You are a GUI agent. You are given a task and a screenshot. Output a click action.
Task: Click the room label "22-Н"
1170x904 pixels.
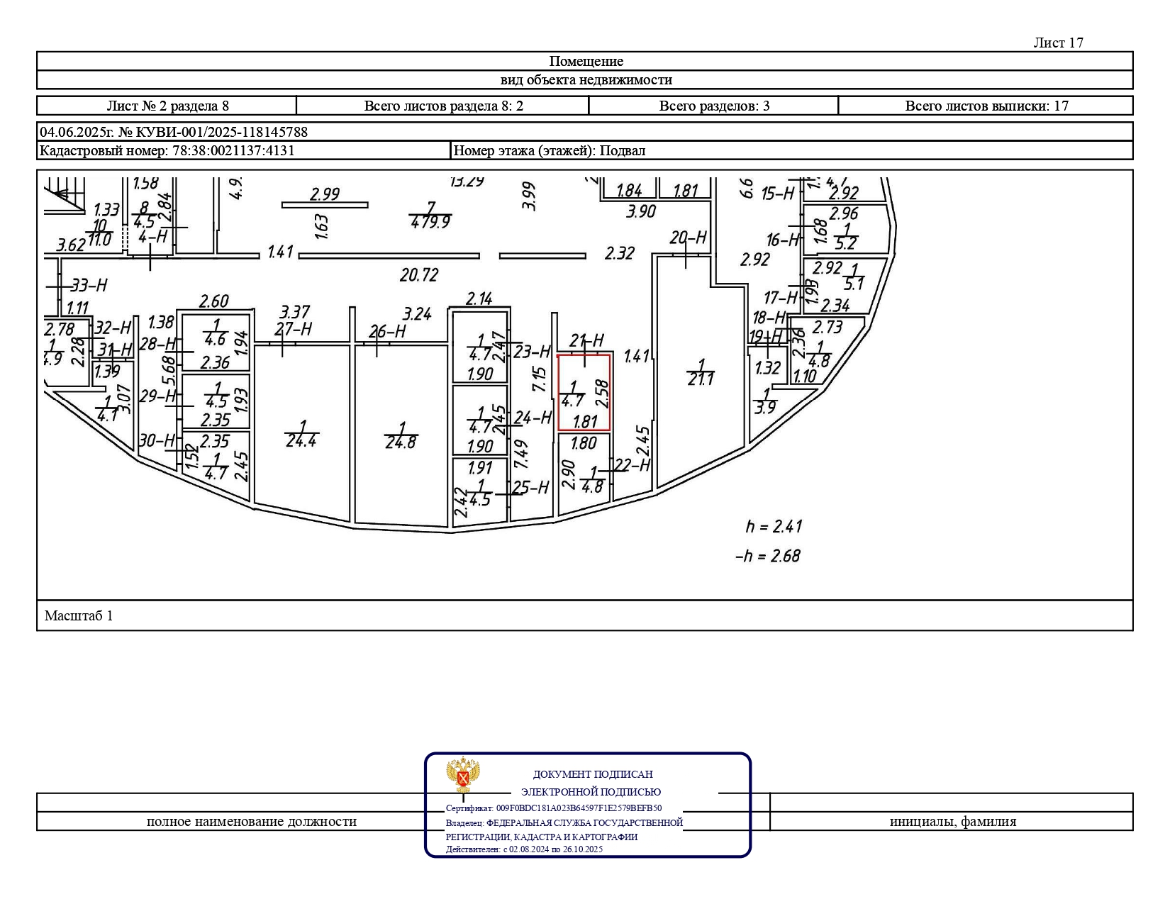coord(632,465)
